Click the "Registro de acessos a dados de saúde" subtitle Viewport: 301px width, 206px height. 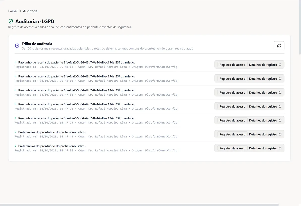[70, 27]
